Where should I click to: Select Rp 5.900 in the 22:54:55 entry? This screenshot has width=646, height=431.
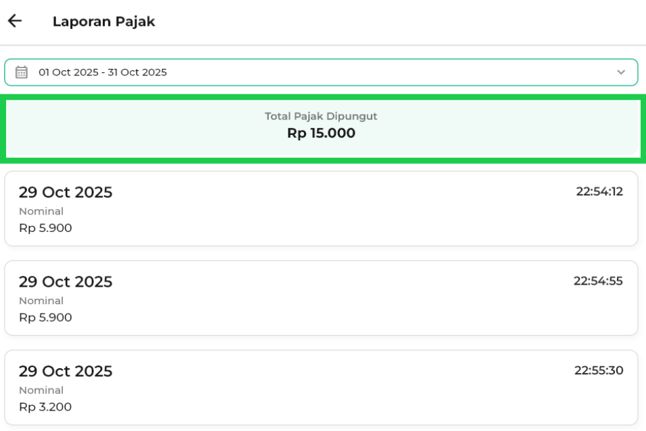click(45, 317)
